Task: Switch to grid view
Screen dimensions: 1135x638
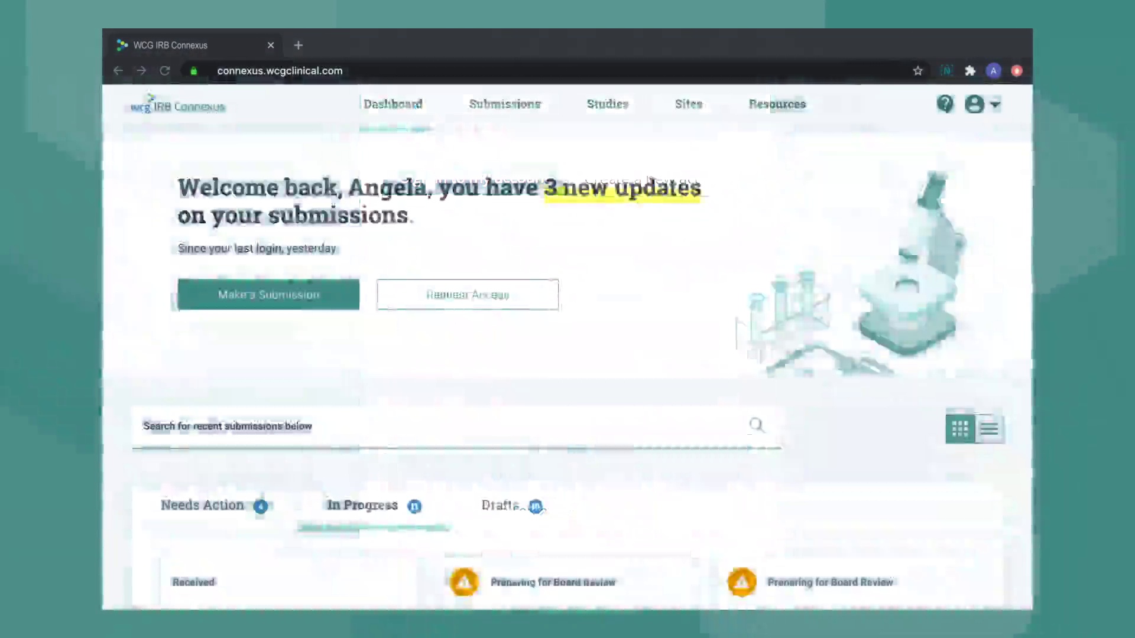Action: coord(960,428)
